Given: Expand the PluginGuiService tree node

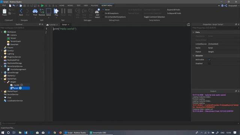Looking at the screenshot, I should pos(1,57).
